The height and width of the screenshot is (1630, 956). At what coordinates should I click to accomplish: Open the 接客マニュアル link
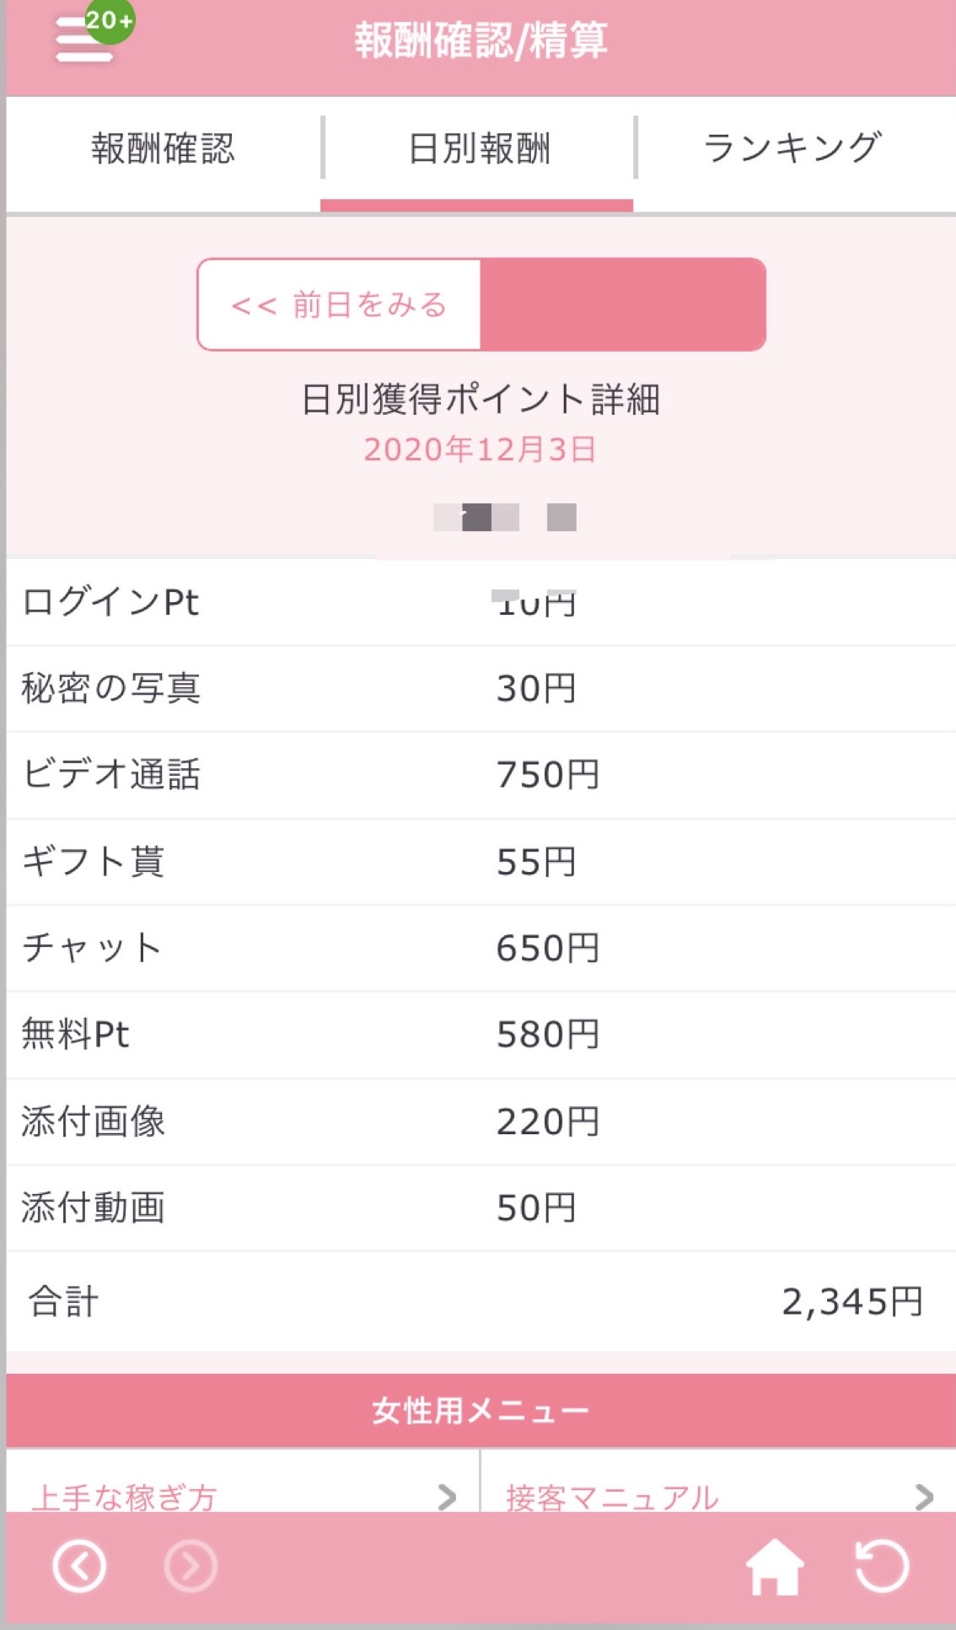[x=612, y=1497]
